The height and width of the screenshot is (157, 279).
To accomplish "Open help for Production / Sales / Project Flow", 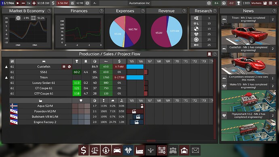I will tap(215, 54).
